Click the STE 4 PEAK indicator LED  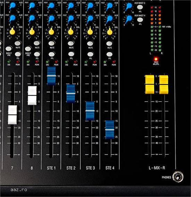click(x=114, y=62)
